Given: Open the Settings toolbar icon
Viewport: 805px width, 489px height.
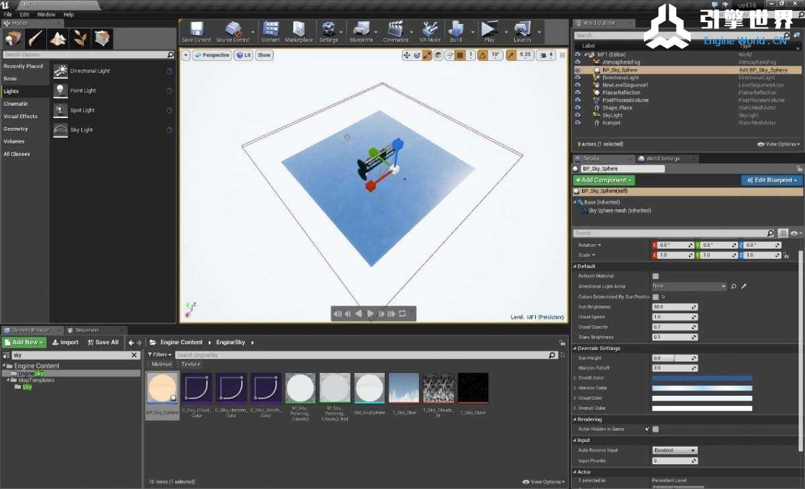Looking at the screenshot, I should point(328,32).
